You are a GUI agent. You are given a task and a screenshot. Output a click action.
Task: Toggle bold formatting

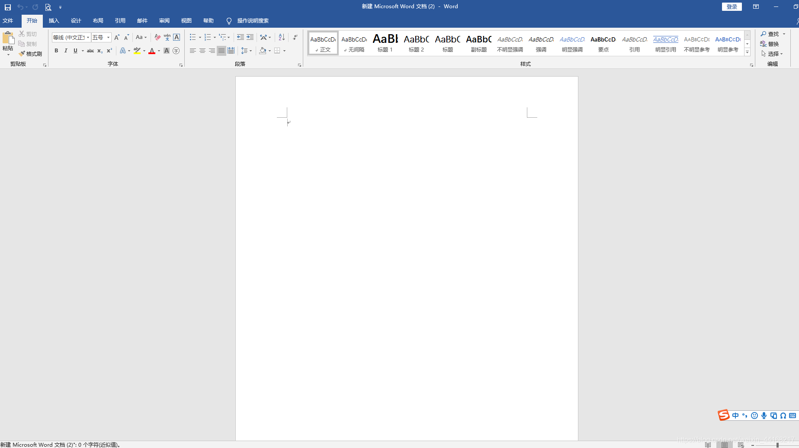[56, 51]
